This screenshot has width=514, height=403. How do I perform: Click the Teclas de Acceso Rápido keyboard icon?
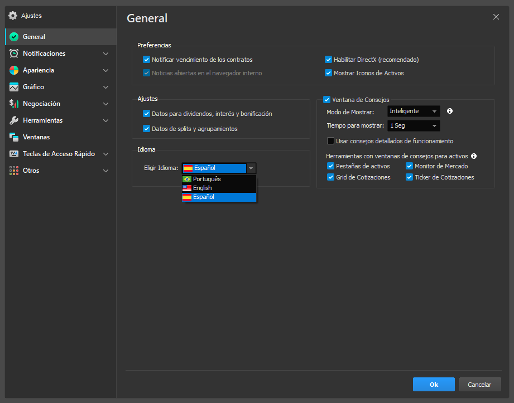[14, 154]
